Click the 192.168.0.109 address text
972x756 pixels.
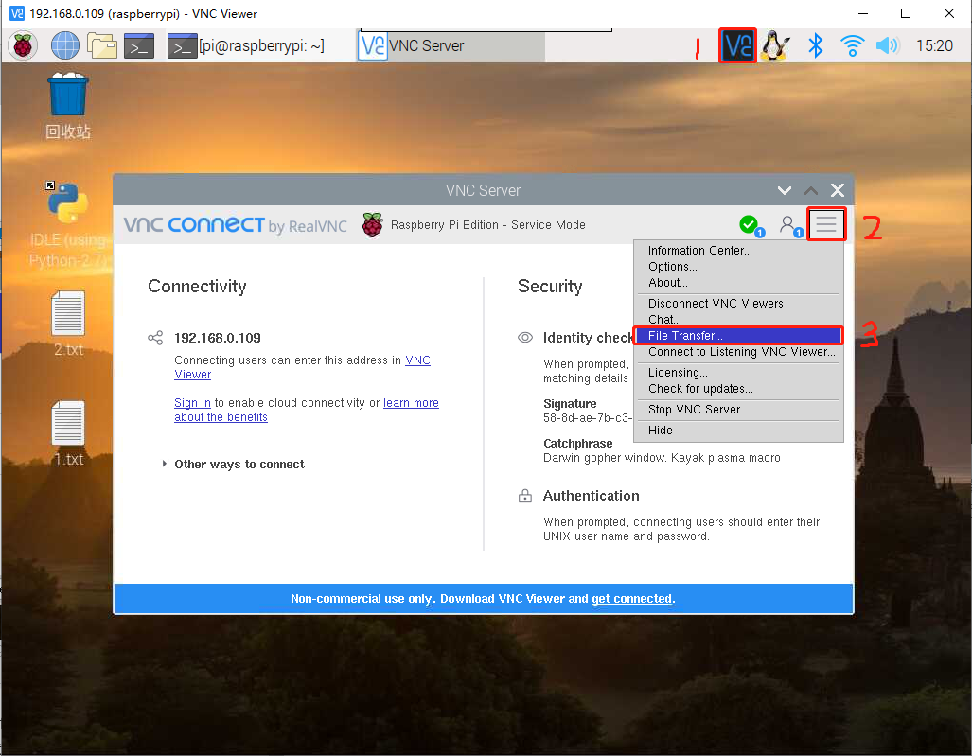coord(218,338)
